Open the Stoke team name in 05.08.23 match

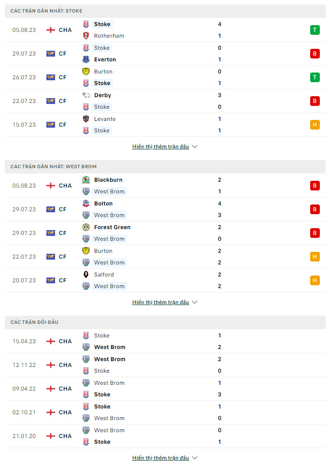[x=102, y=24]
